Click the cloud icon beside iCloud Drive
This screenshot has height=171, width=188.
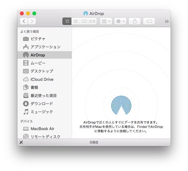(26, 79)
